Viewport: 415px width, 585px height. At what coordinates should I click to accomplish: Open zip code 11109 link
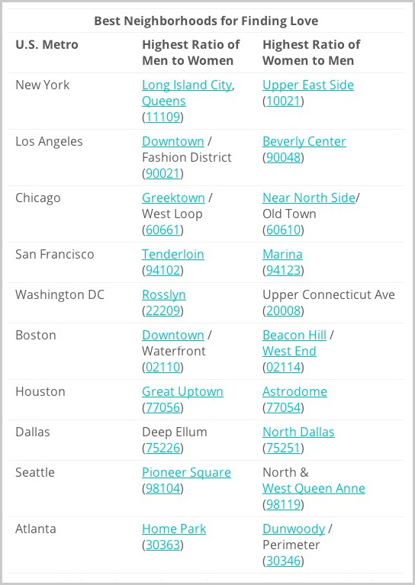[x=163, y=117]
